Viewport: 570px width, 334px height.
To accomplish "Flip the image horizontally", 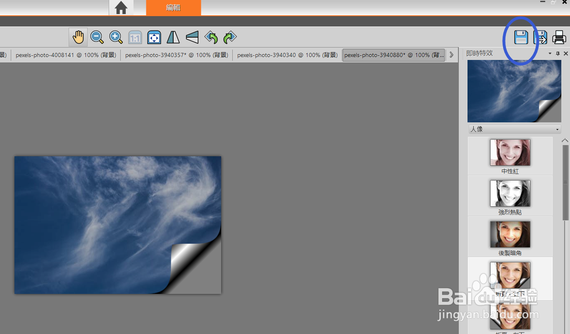I will coord(173,38).
